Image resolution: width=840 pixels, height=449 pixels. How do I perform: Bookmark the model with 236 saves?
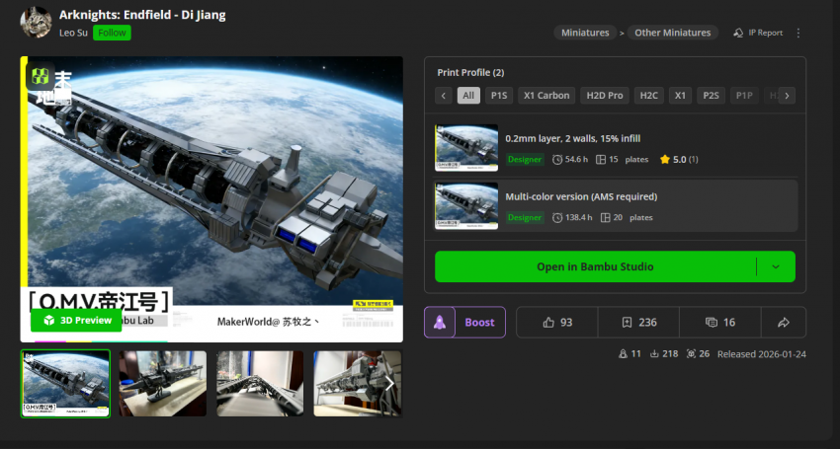638,322
